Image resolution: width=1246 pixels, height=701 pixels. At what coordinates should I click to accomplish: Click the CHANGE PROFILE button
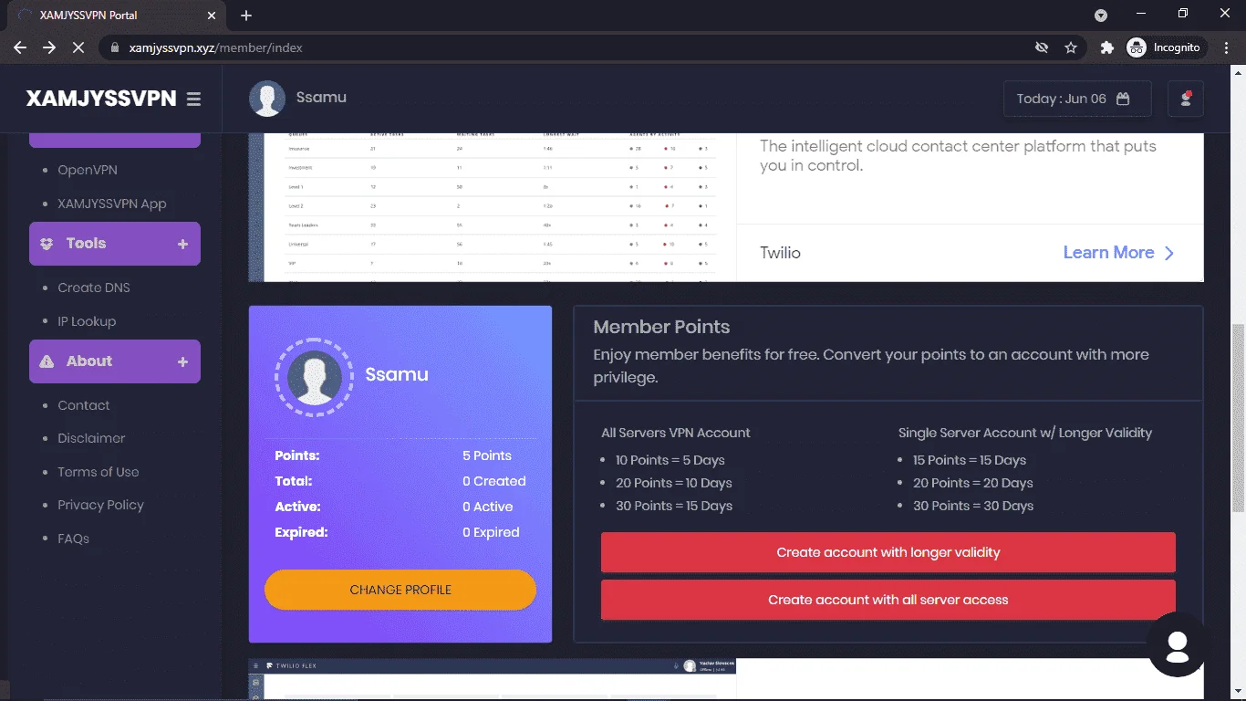[x=400, y=590]
